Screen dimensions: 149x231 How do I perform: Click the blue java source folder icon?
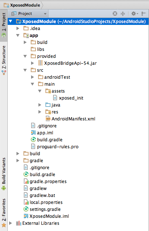48,105
